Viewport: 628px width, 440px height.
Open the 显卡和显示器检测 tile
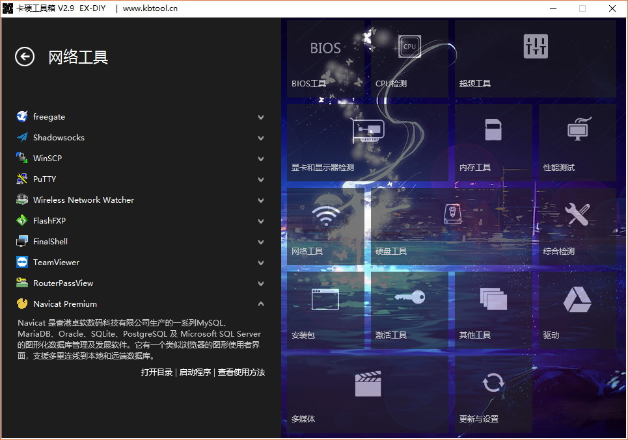[x=368, y=142]
